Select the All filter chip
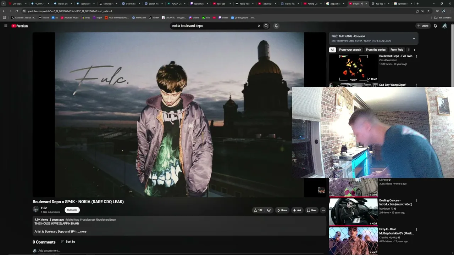This screenshot has width=454, height=255. tap(332, 50)
